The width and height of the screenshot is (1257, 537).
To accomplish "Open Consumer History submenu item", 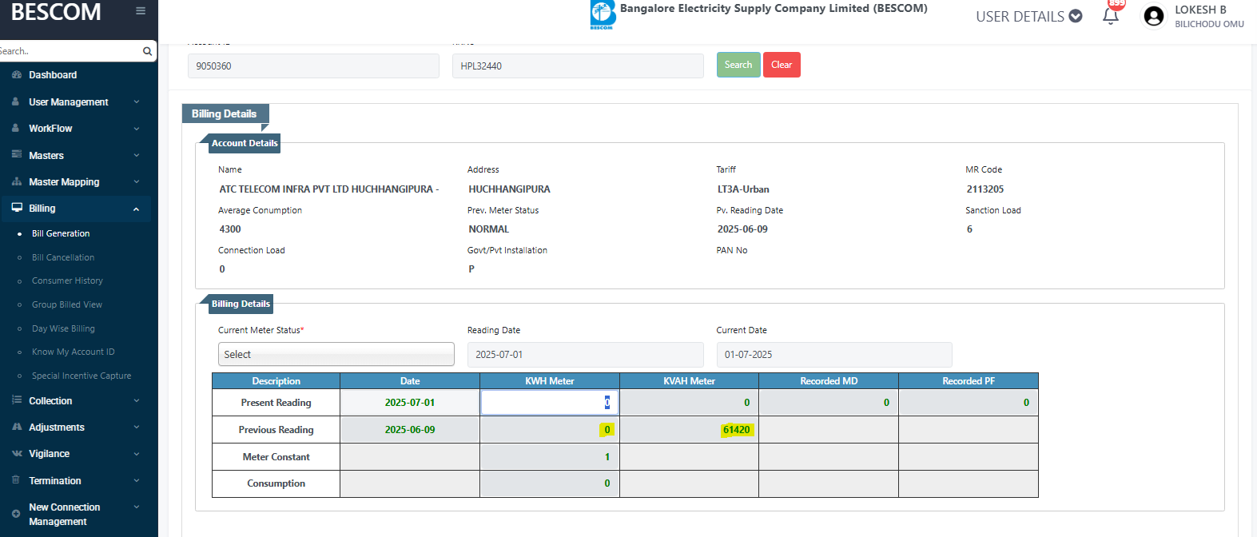I will 67,280.
